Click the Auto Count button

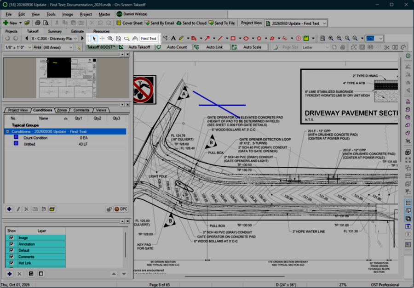174,47
